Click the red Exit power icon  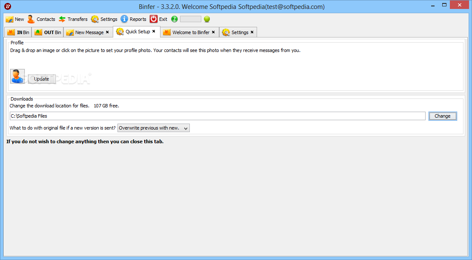click(x=154, y=19)
